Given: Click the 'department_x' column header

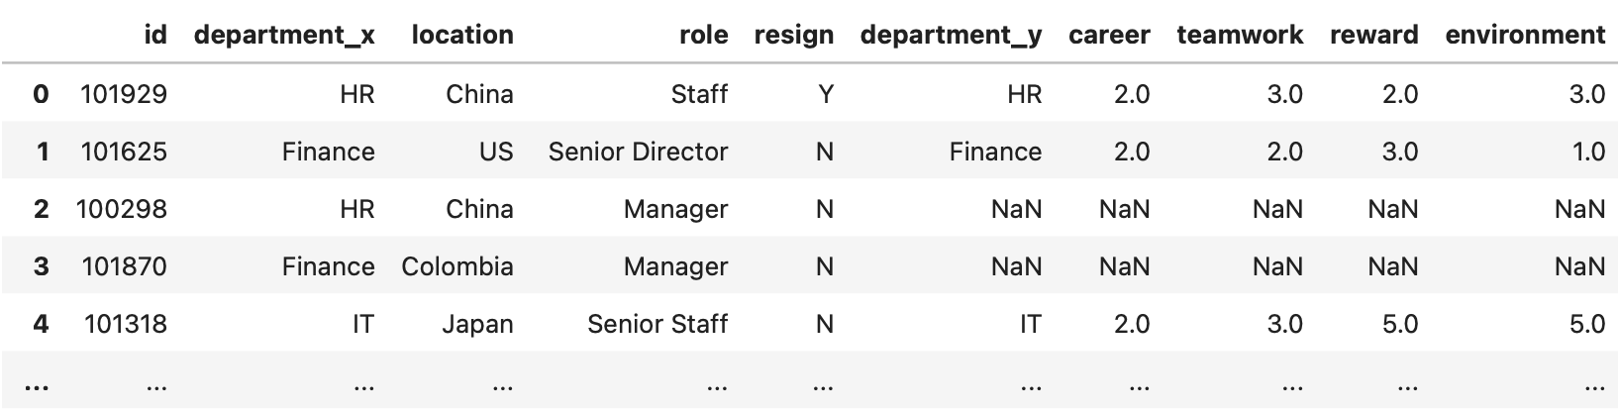Looking at the screenshot, I should click(x=284, y=36).
